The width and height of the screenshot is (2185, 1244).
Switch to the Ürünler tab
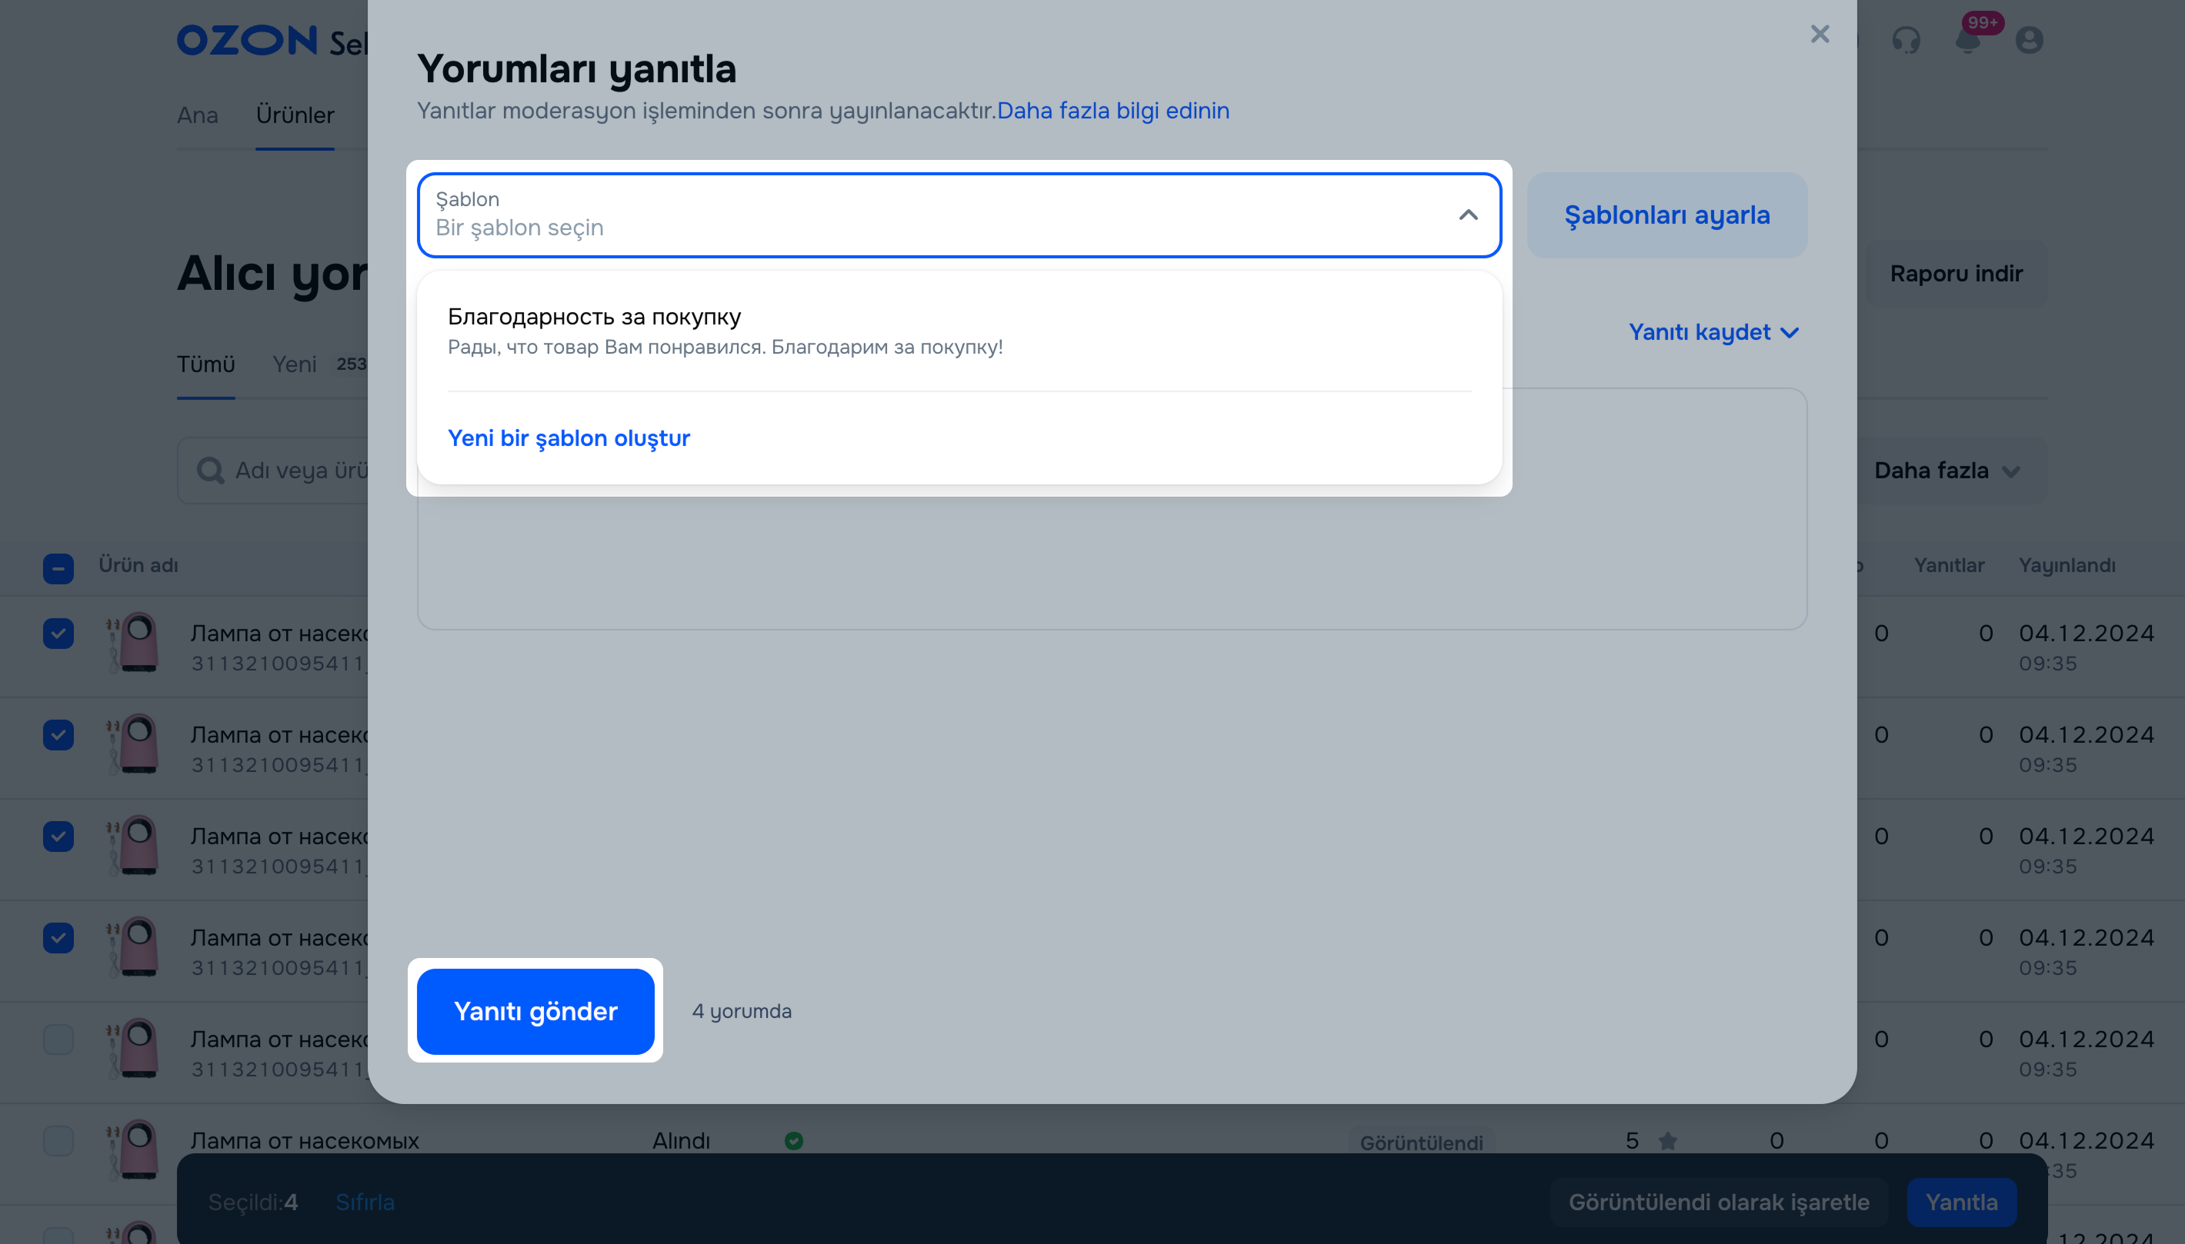[x=295, y=115]
